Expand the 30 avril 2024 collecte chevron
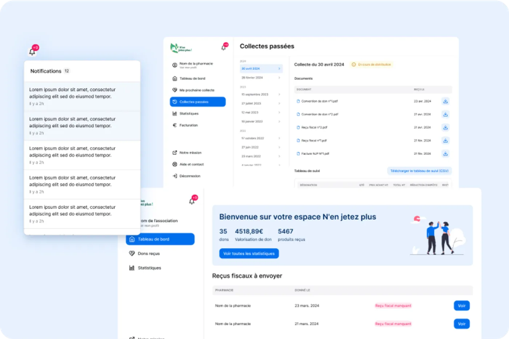 [279, 69]
